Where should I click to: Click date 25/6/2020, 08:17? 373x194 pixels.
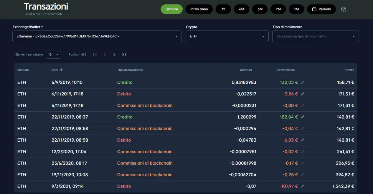(x=69, y=163)
